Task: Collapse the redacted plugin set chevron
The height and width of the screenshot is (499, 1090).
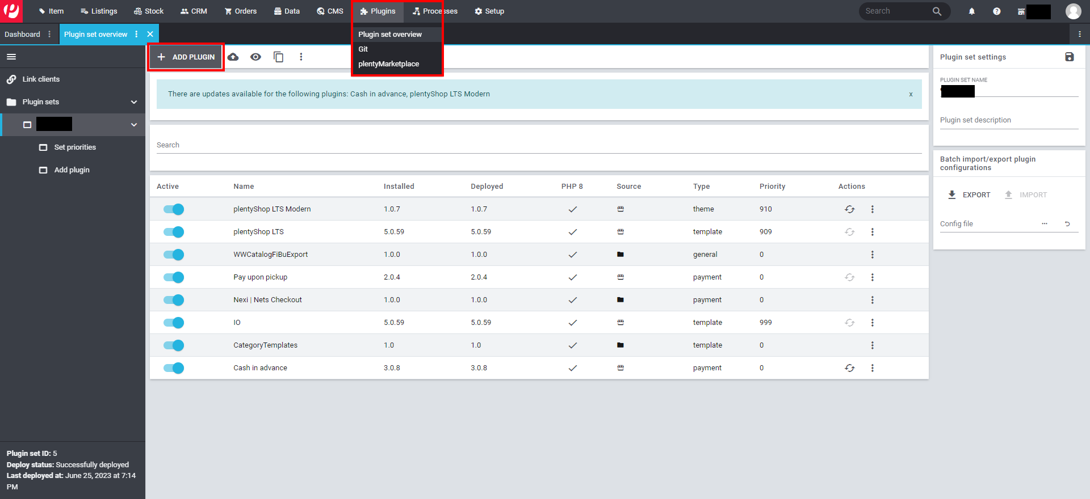Action: tap(134, 125)
